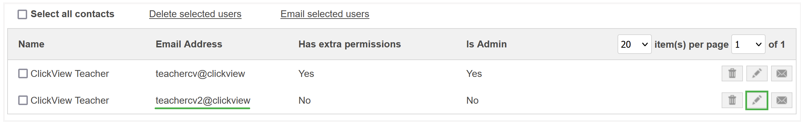Delete teachercv2@clickview user with trash icon
Screen dimensions: 801x126
tap(732, 100)
